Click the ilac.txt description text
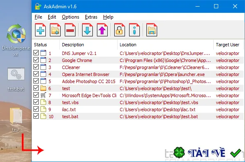 coord(69,110)
